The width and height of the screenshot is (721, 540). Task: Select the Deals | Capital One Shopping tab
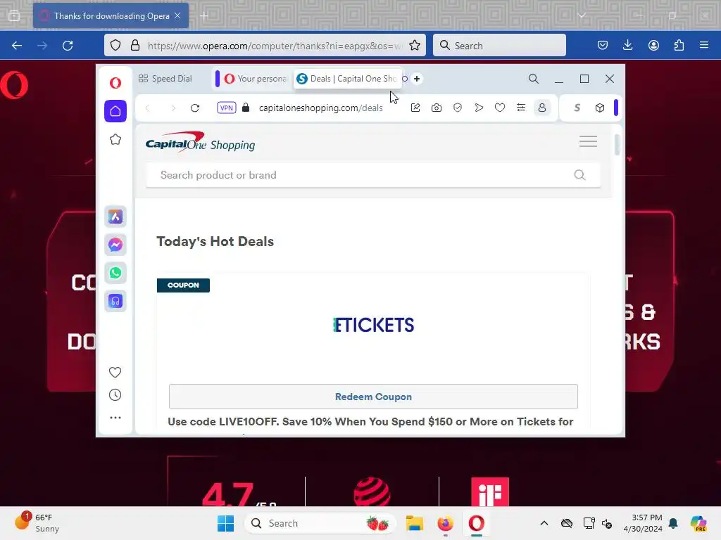pyautogui.click(x=348, y=79)
